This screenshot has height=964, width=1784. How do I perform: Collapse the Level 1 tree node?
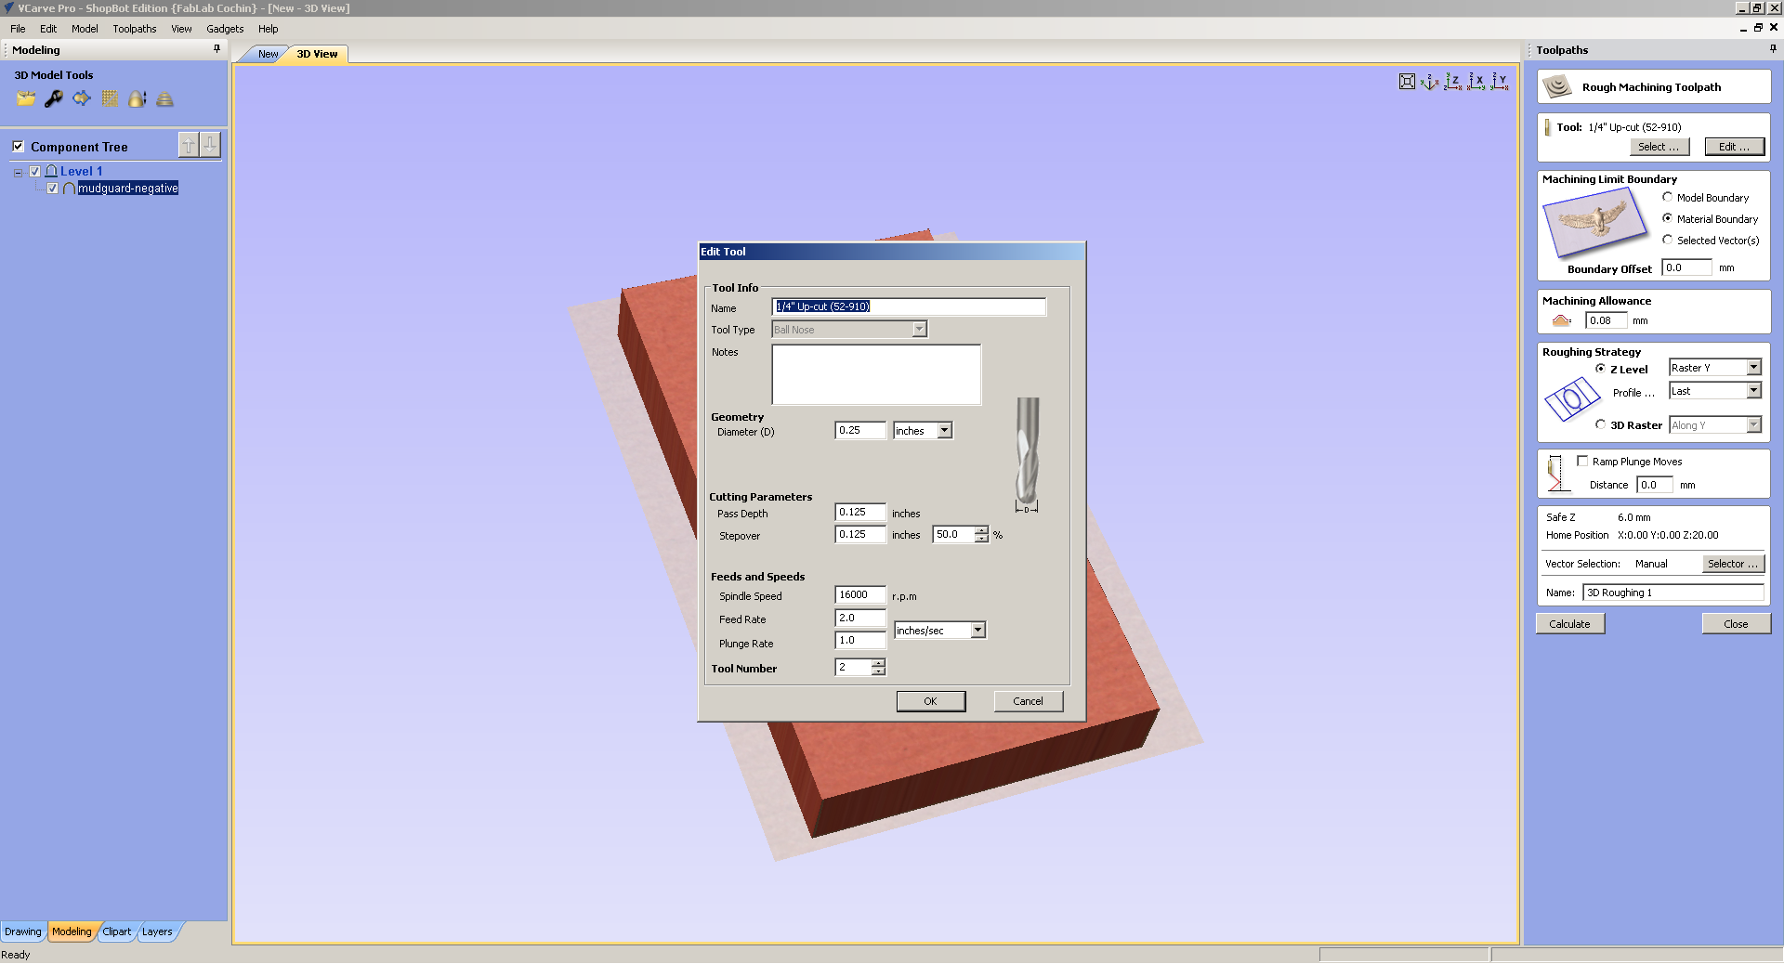coord(18,172)
